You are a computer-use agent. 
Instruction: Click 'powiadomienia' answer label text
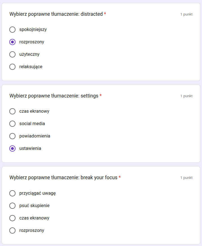(x=35, y=136)
